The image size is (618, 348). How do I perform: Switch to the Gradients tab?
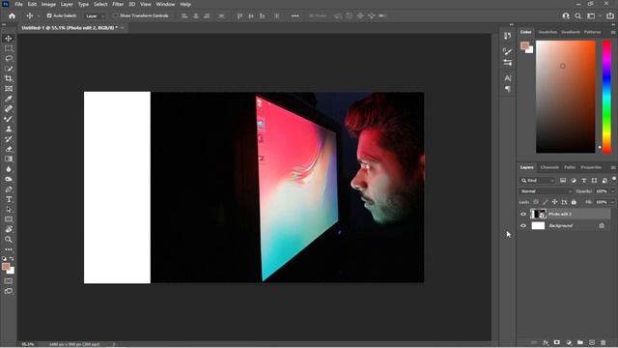click(x=571, y=32)
